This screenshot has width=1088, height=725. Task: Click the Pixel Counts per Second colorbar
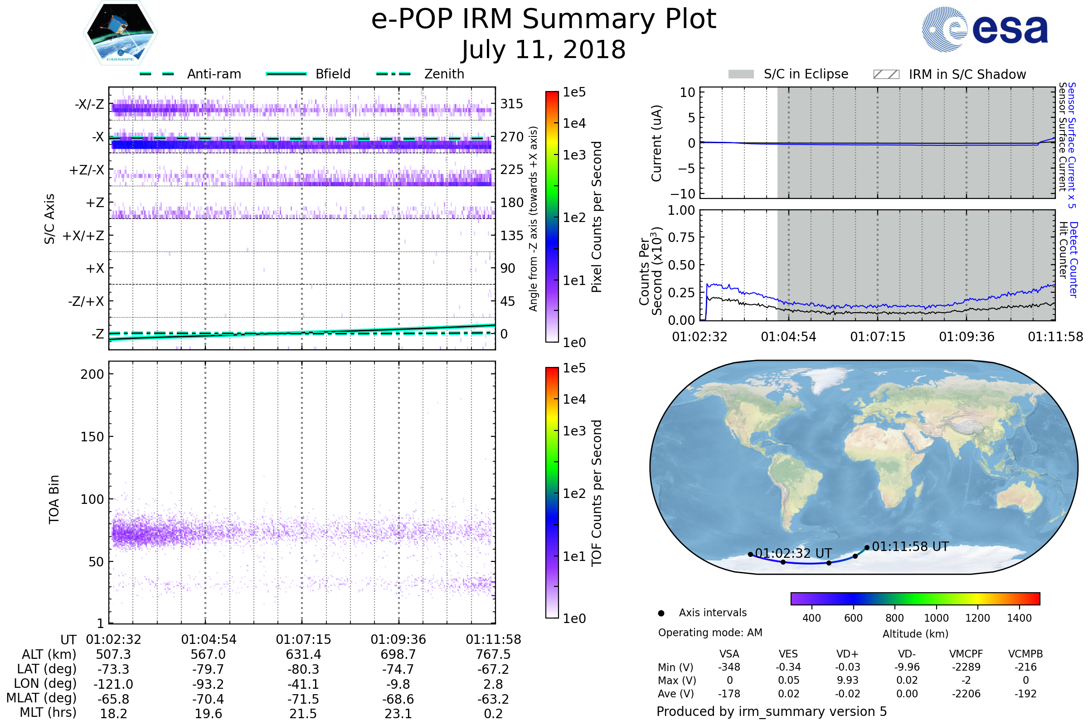tap(552, 217)
